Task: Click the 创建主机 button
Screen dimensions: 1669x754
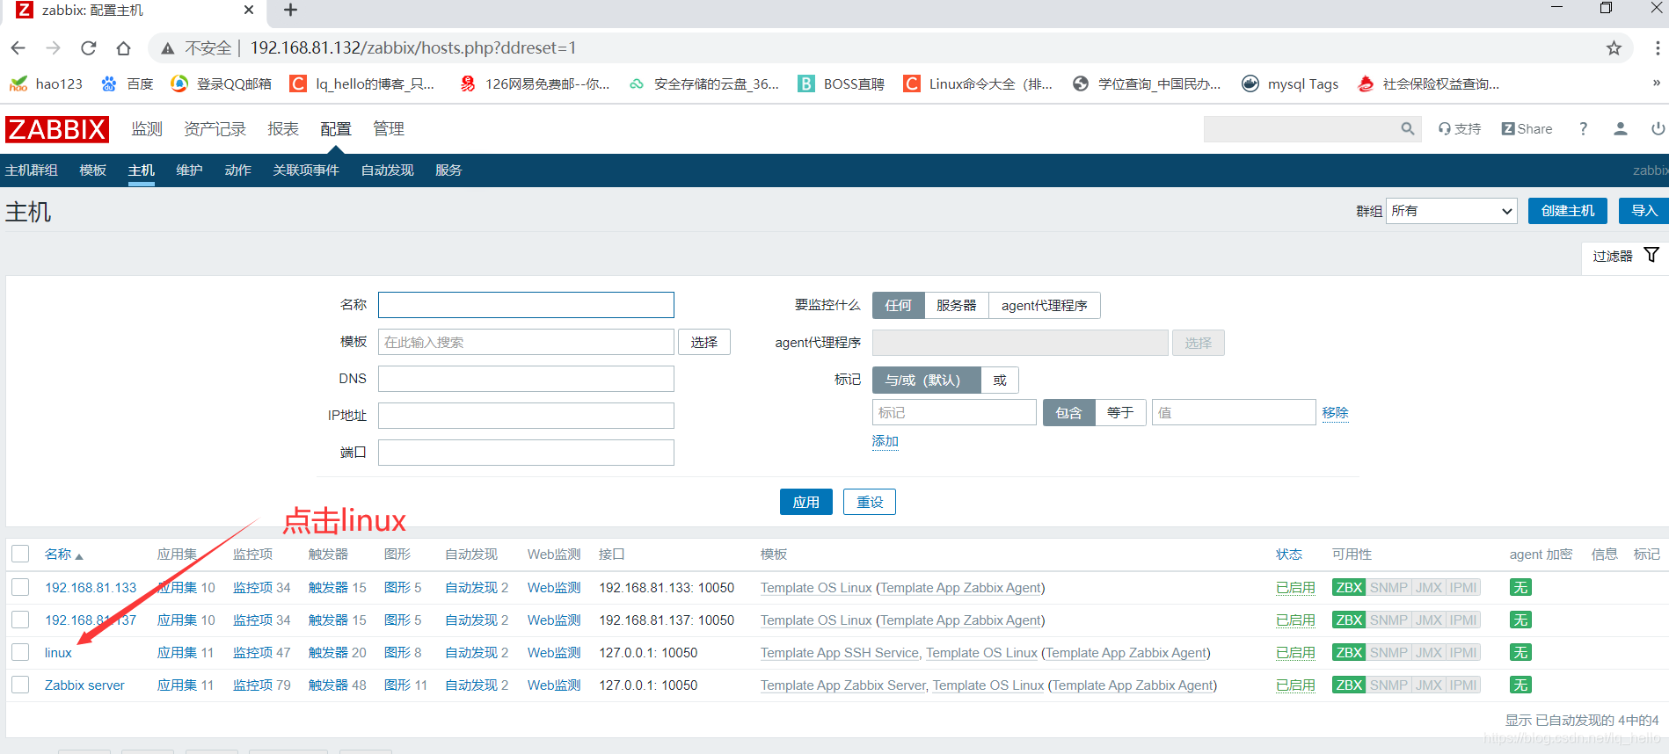Action: pos(1568,211)
